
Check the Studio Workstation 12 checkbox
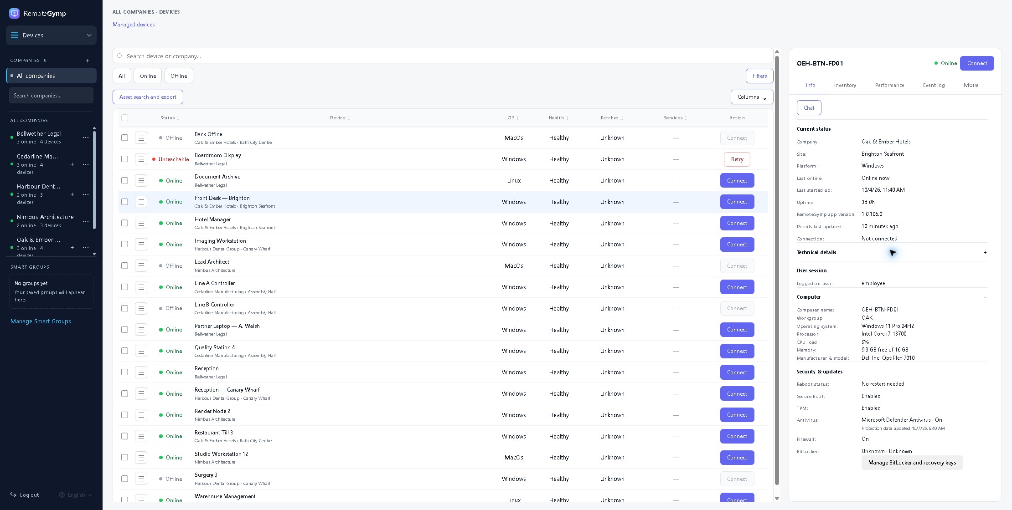tap(124, 457)
